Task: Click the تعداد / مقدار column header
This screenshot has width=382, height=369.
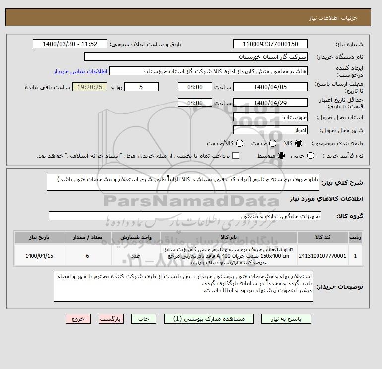Action: [87, 237]
